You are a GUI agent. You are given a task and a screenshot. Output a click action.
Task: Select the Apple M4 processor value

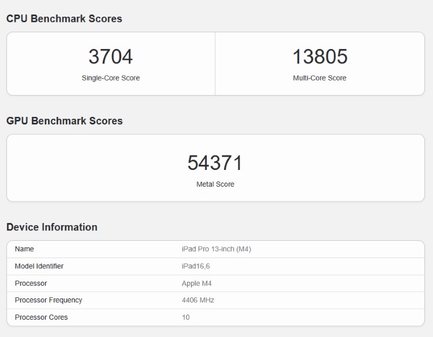(197, 283)
